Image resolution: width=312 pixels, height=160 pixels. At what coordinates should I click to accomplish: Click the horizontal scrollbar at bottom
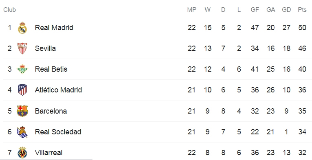coord(46,160)
